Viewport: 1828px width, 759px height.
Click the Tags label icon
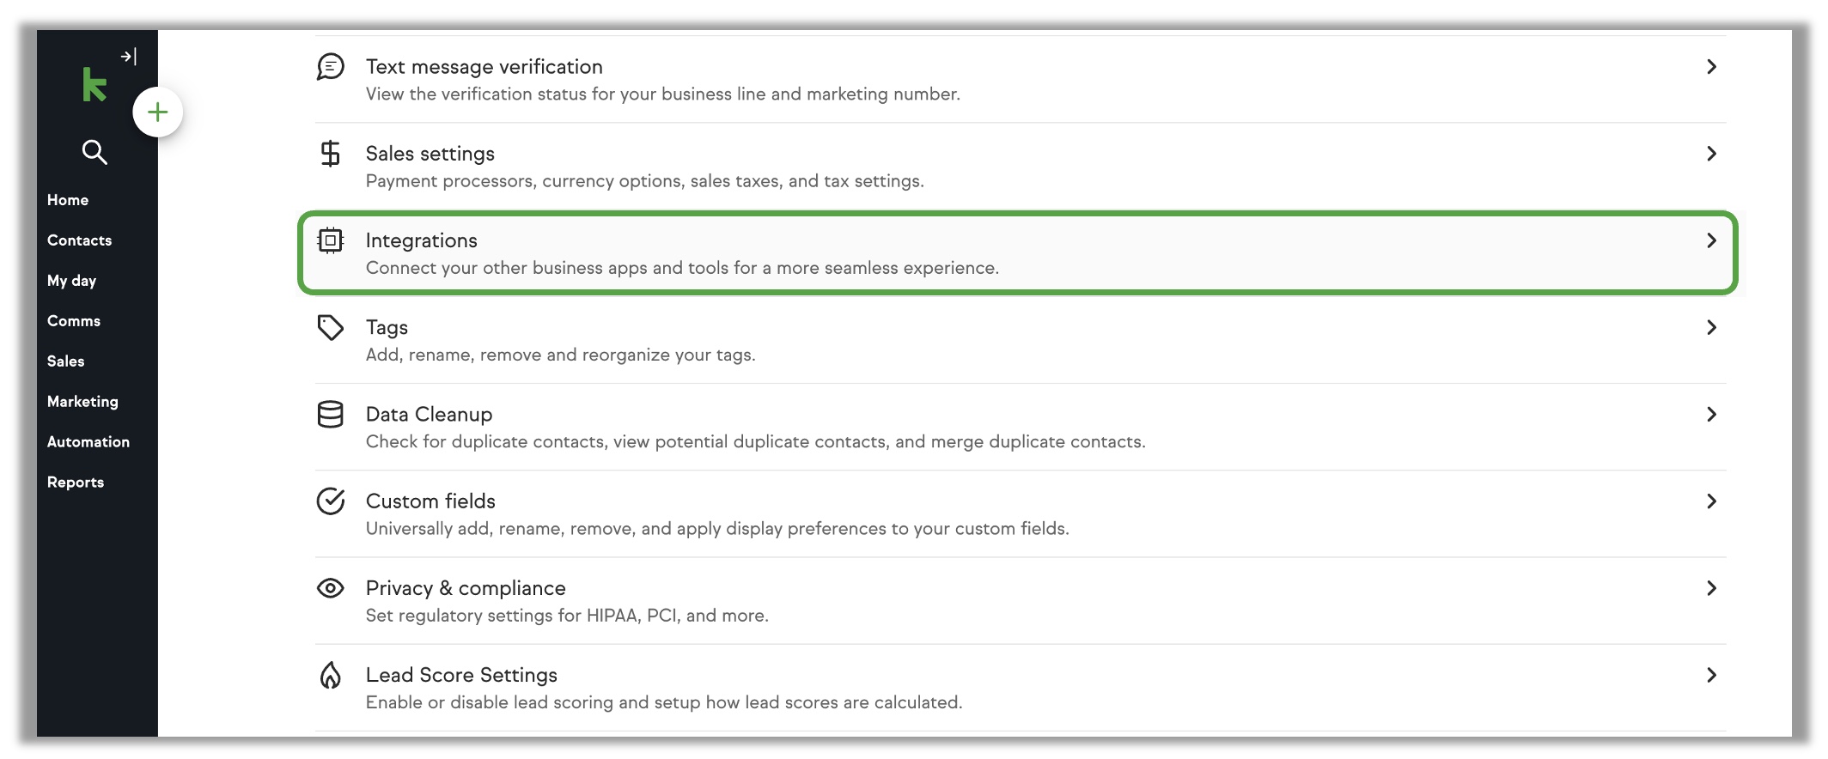tap(331, 327)
